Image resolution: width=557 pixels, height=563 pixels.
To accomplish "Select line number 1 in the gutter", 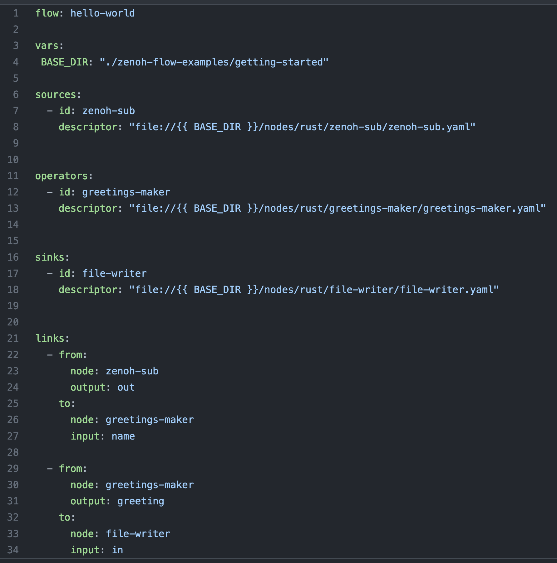I will click(16, 13).
